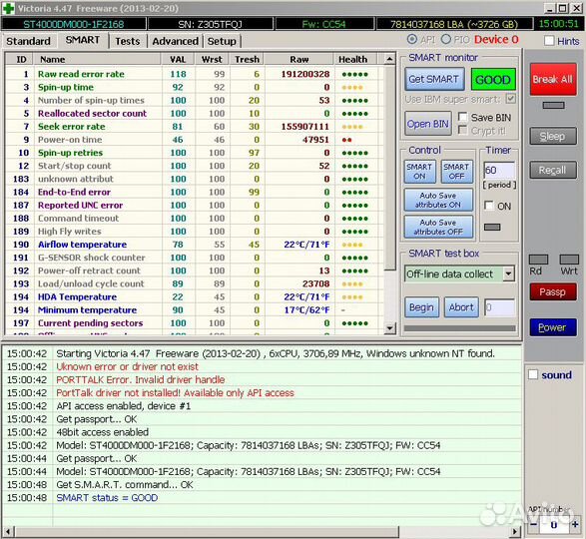Click the SMART table scroll up arrow
This screenshot has width=586, height=539.
tap(389, 59)
